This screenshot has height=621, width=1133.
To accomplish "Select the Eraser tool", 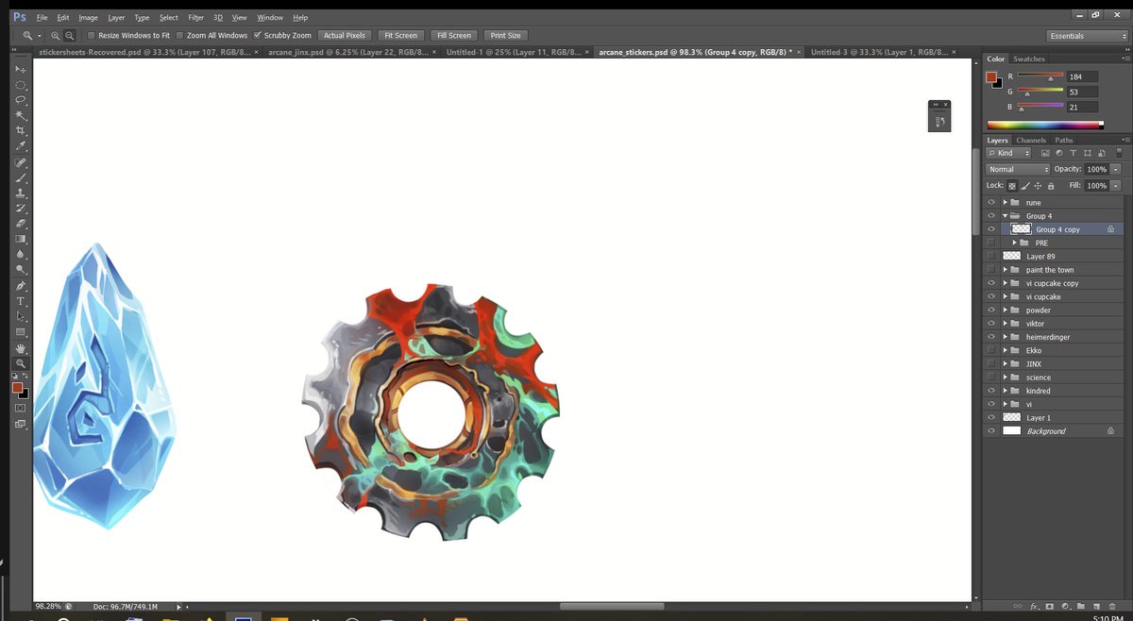I will [20, 224].
